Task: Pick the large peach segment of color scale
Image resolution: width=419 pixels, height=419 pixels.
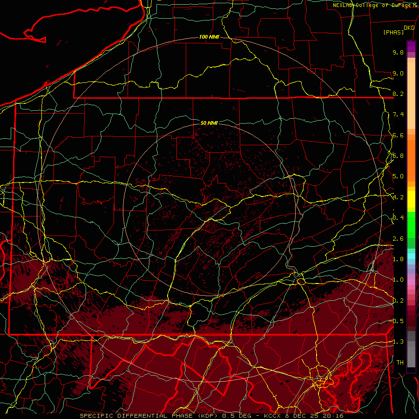Action: pos(411,95)
